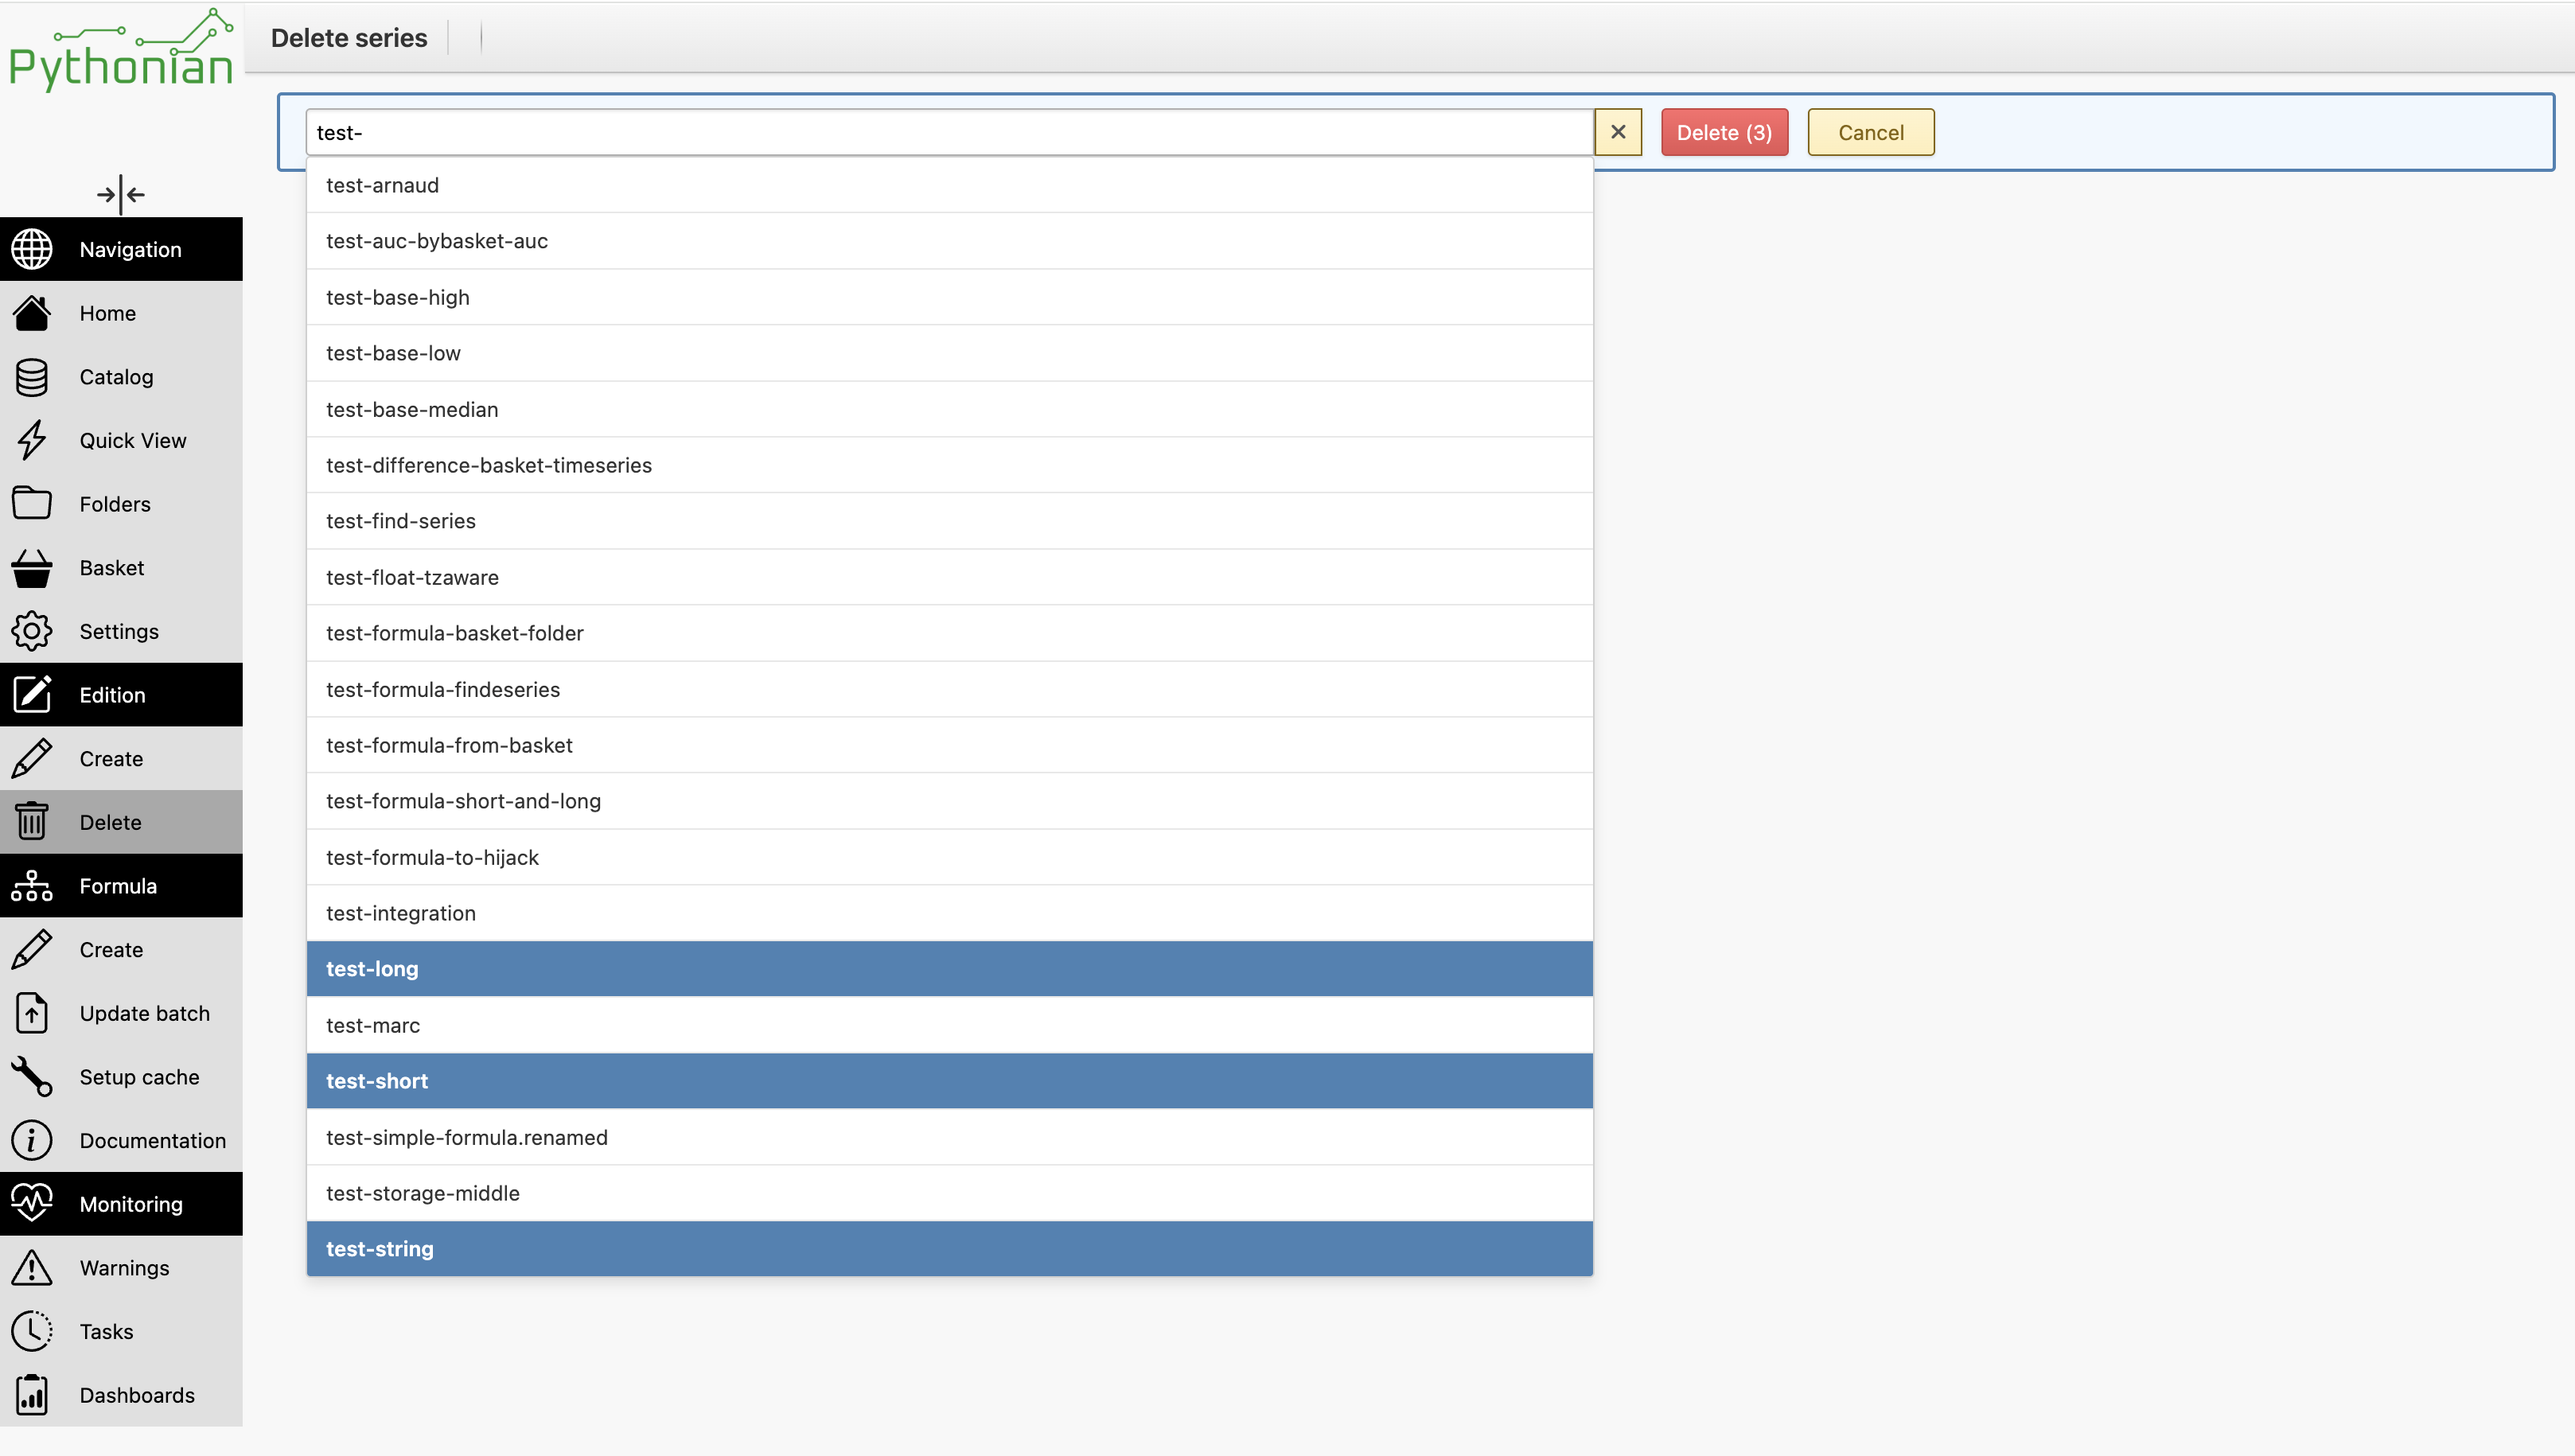Choose test-formula-from-basket
Screen dimensions: 2575x1456
click(949, 745)
